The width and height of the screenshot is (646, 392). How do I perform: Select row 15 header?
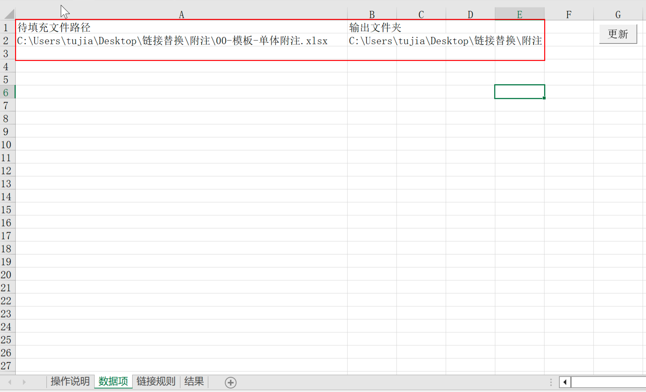7,209
